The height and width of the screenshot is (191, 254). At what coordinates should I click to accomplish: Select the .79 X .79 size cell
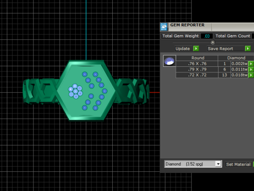(197, 70)
